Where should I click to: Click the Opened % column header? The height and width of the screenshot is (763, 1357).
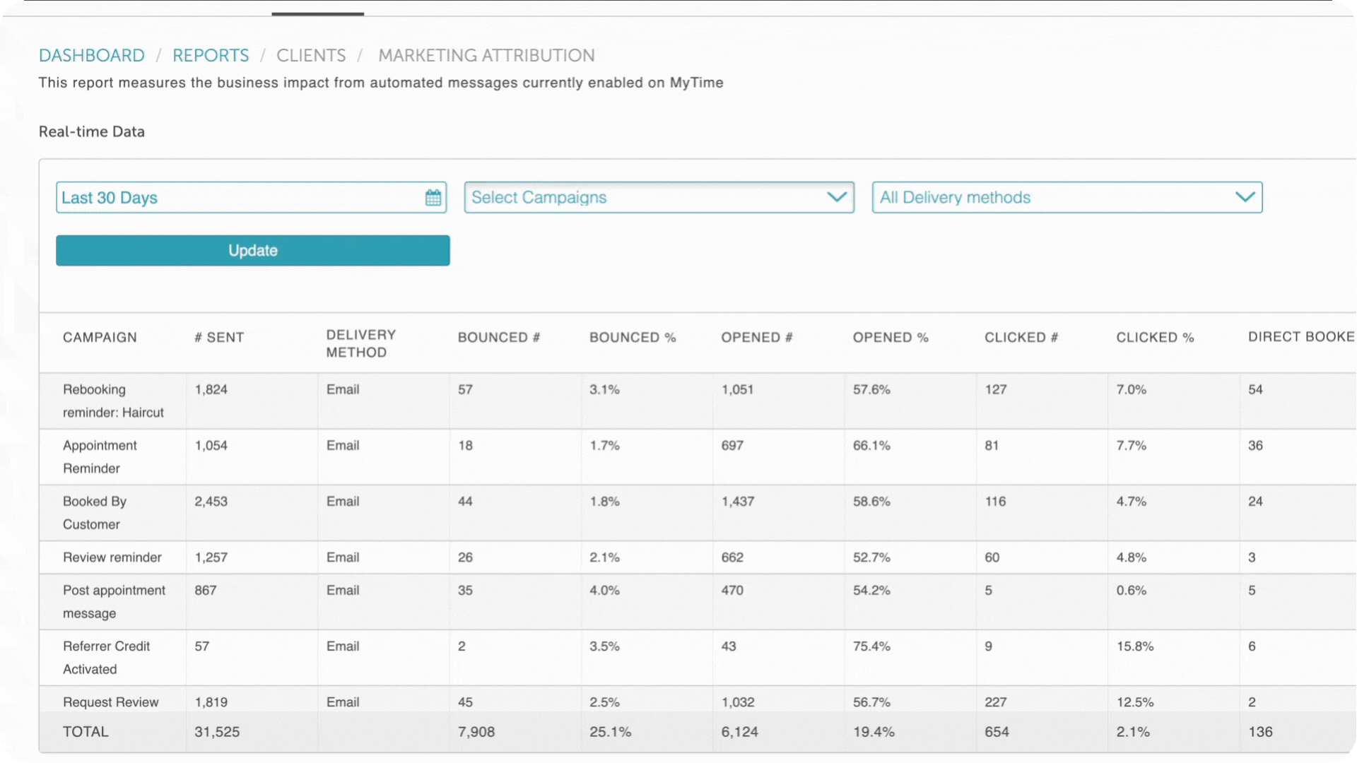tap(891, 338)
